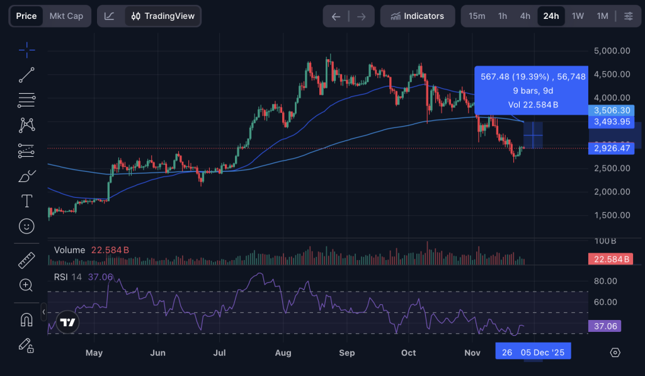This screenshot has height=376, width=645.
Task: Select the zoom-in magnifier tool
Action: click(26, 285)
